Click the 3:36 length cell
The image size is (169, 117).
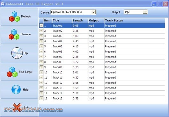point(80,67)
